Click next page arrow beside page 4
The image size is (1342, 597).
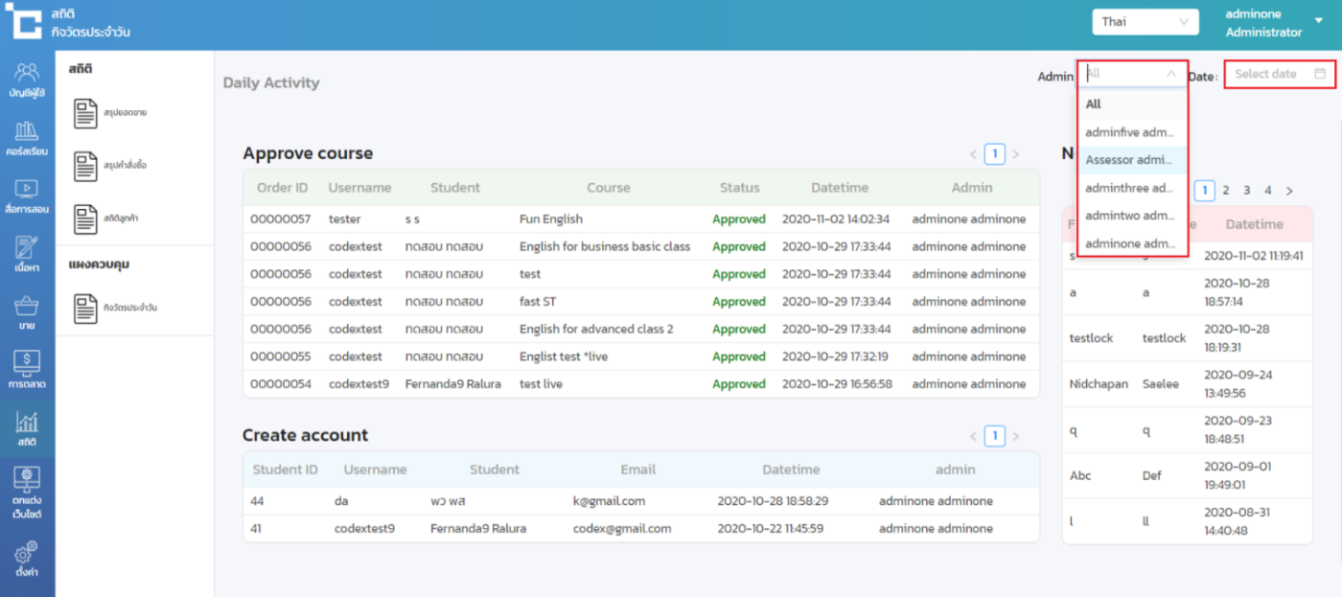1289,191
